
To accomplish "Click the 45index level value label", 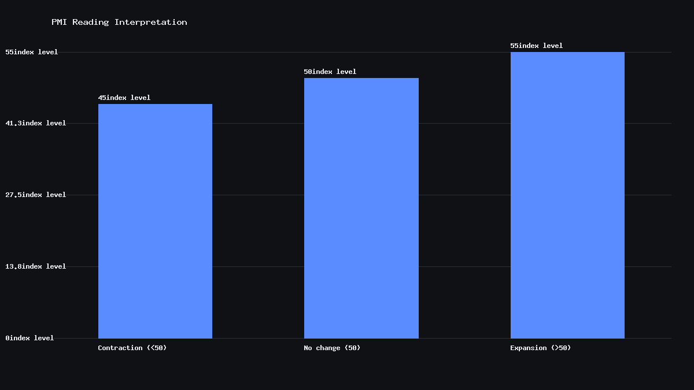I will click(124, 98).
